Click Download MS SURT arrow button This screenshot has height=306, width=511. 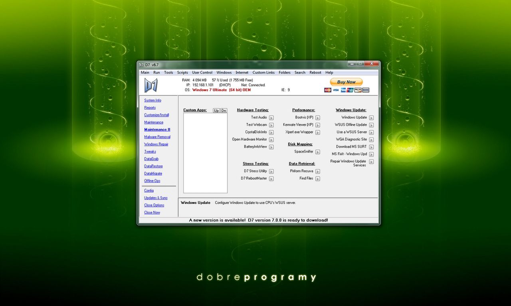tap(371, 147)
